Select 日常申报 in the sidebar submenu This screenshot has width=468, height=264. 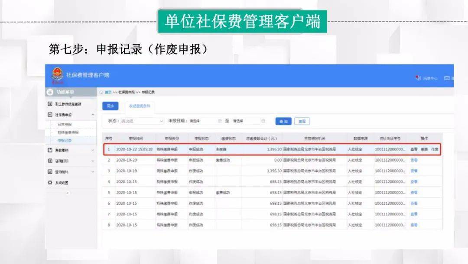point(65,124)
